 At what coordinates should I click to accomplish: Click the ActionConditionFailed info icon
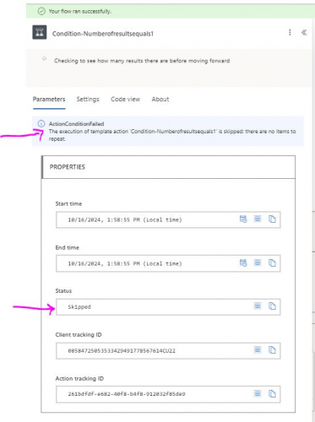41,123
